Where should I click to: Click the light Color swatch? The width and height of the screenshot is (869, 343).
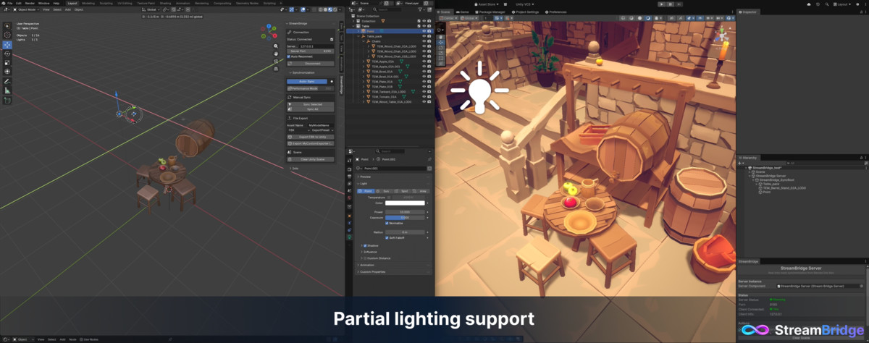405,203
